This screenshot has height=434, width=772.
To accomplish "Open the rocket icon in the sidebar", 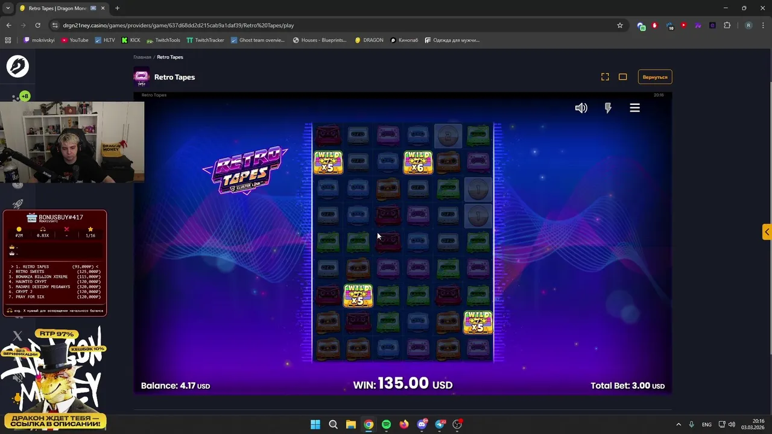I will tap(17, 204).
